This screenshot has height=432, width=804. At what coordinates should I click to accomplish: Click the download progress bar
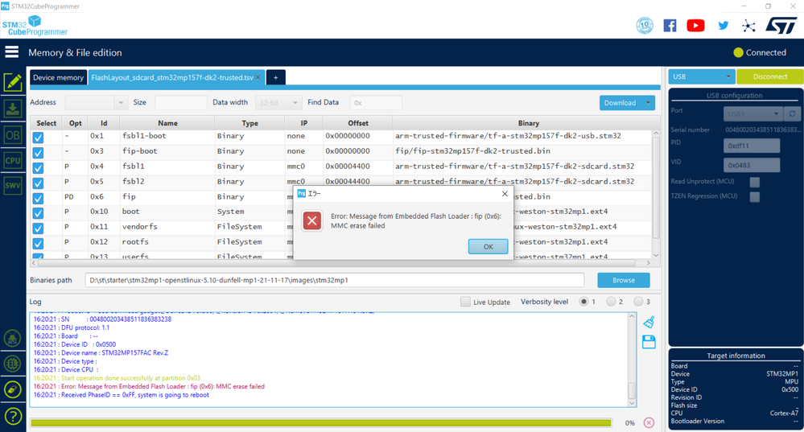tap(321, 423)
